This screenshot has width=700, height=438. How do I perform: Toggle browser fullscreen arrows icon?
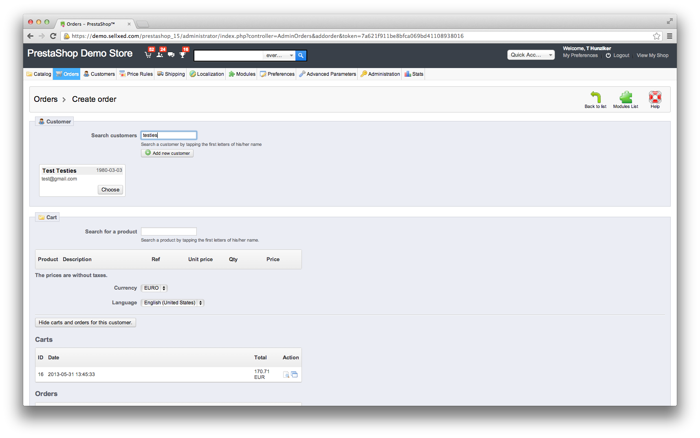click(669, 21)
